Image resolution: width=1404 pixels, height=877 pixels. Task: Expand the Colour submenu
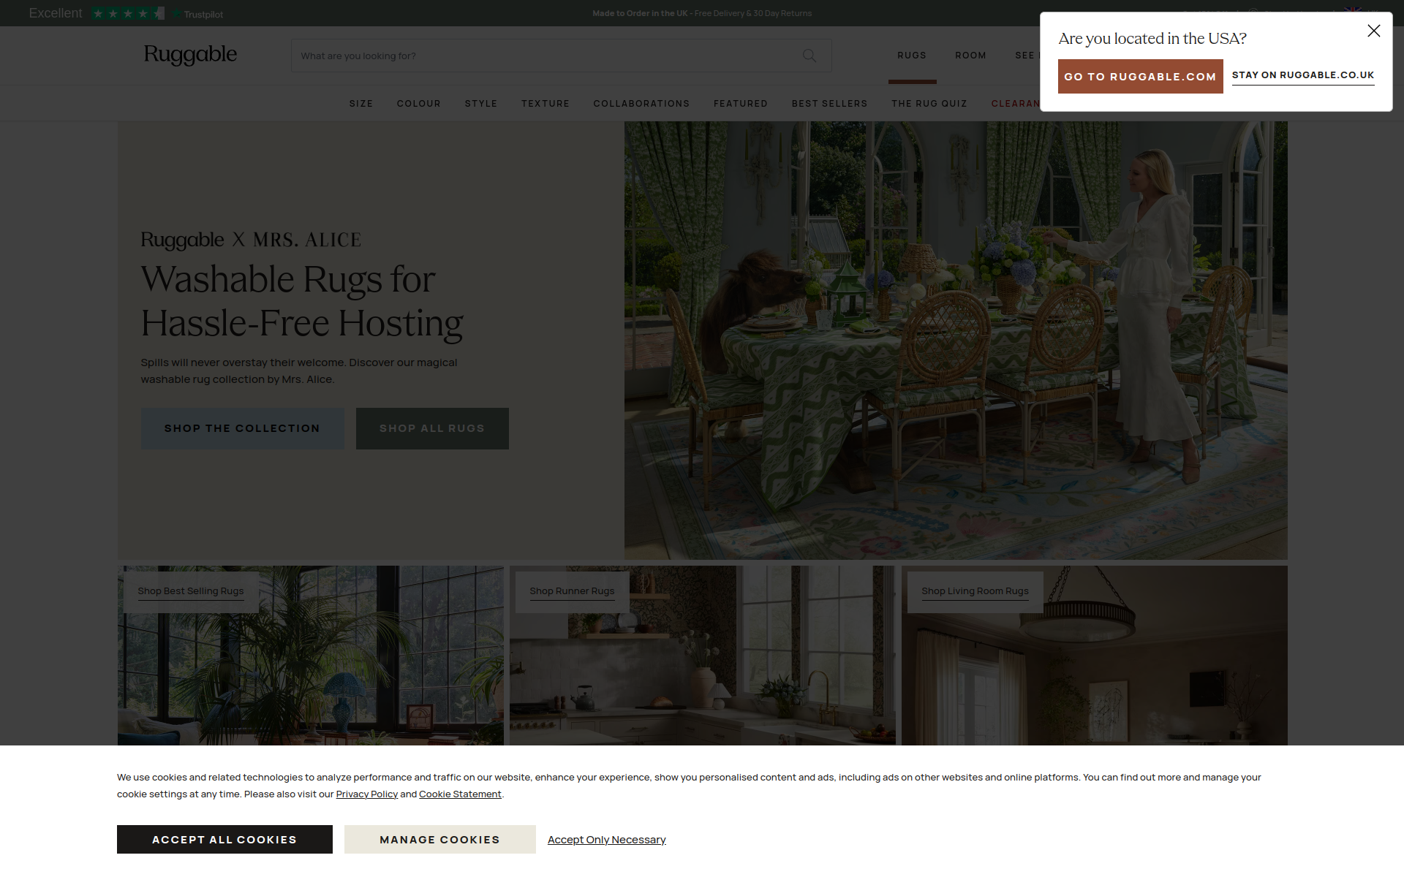click(419, 104)
